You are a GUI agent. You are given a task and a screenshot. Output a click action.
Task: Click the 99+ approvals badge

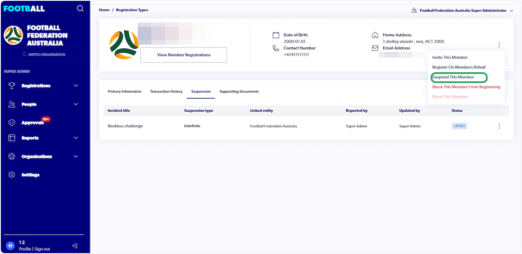pos(45,119)
